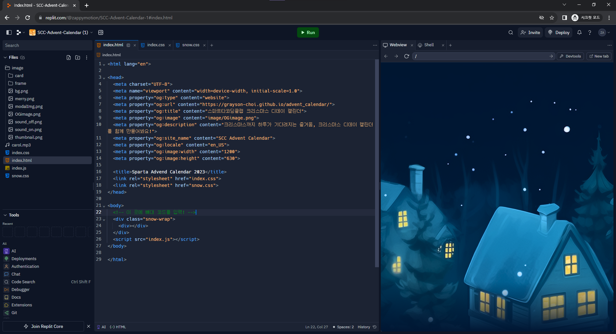Deploy the project
This screenshot has width=616, height=334.
click(x=559, y=32)
